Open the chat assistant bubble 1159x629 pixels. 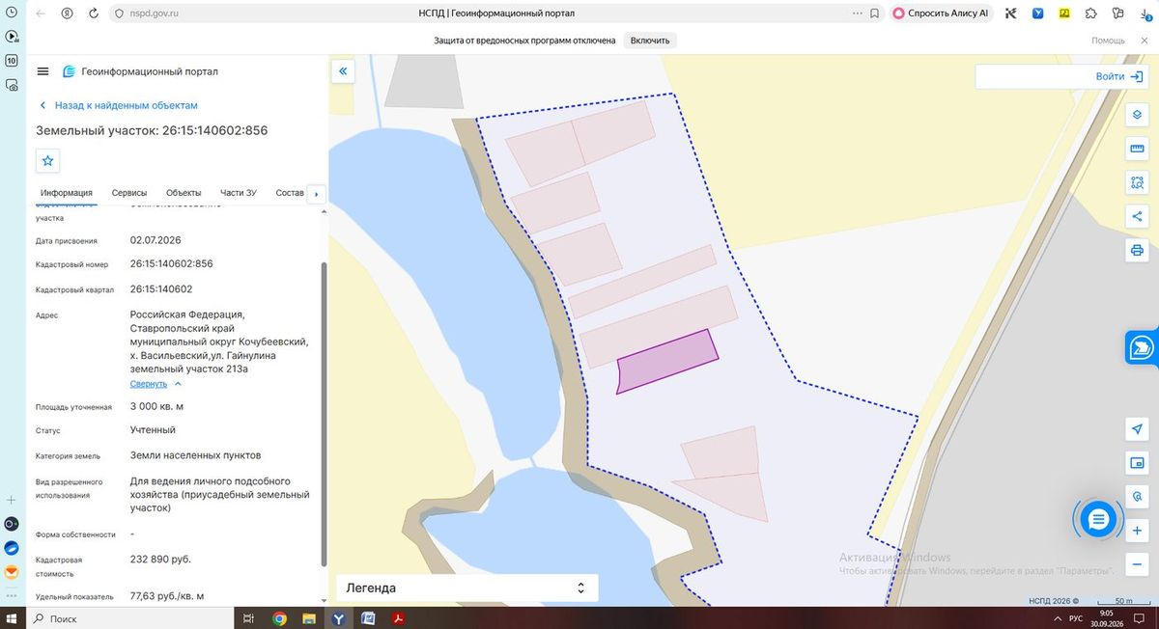(1098, 520)
